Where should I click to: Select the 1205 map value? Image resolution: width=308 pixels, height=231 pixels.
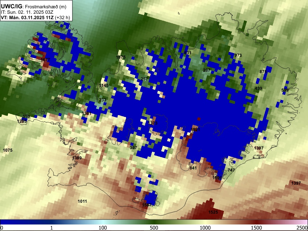tap(22, 121)
